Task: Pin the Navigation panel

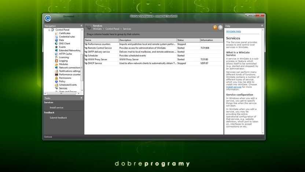Action: point(81,26)
